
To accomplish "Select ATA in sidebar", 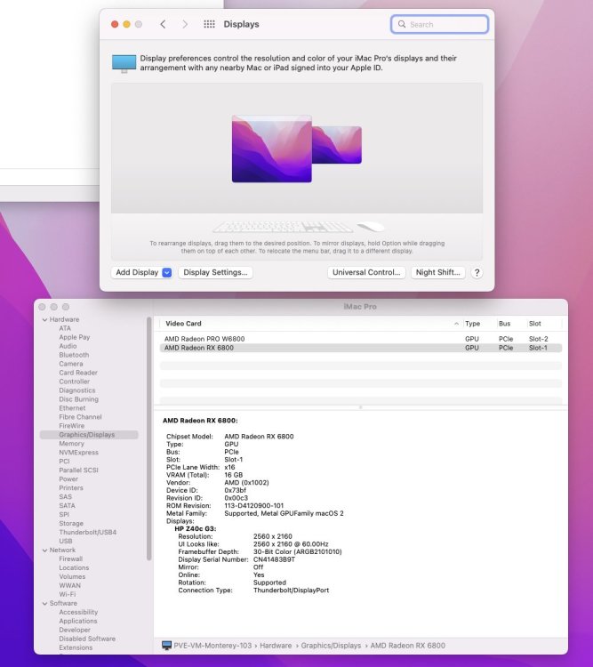I will 65,328.
